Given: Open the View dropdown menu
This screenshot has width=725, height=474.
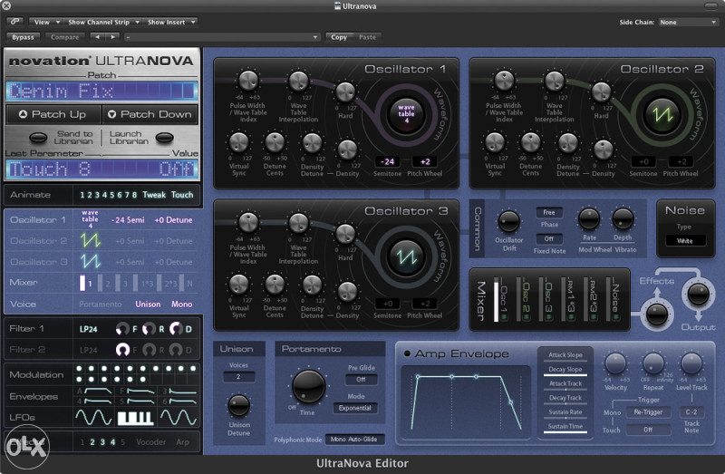Looking at the screenshot, I should (45, 22).
